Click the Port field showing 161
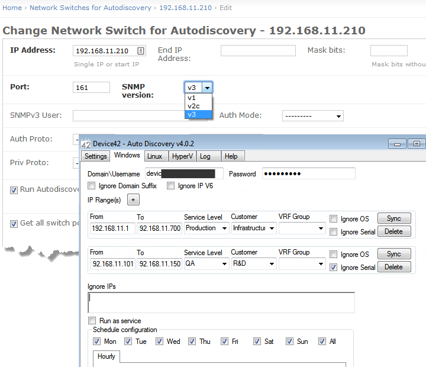The image size is (426, 367). pos(91,88)
